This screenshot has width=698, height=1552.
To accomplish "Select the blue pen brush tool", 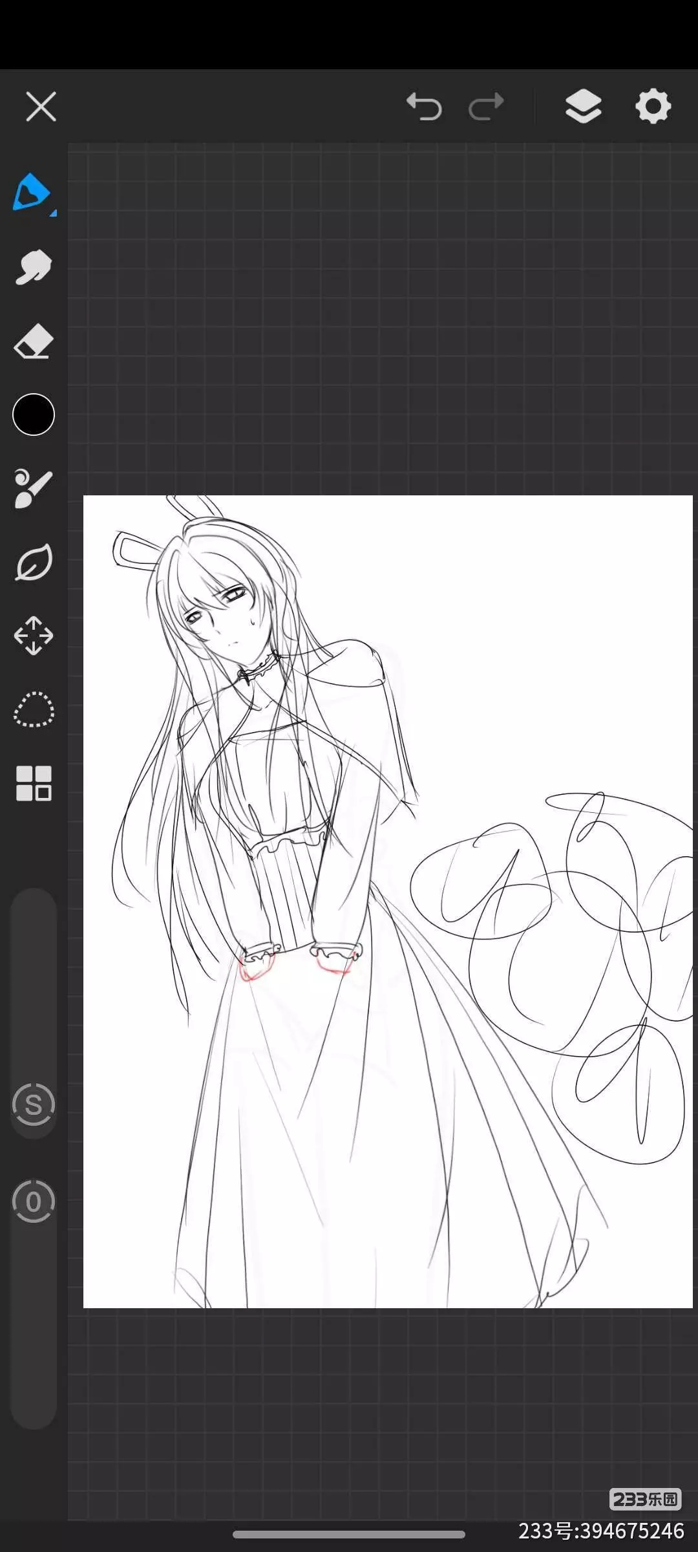I will tap(31, 192).
